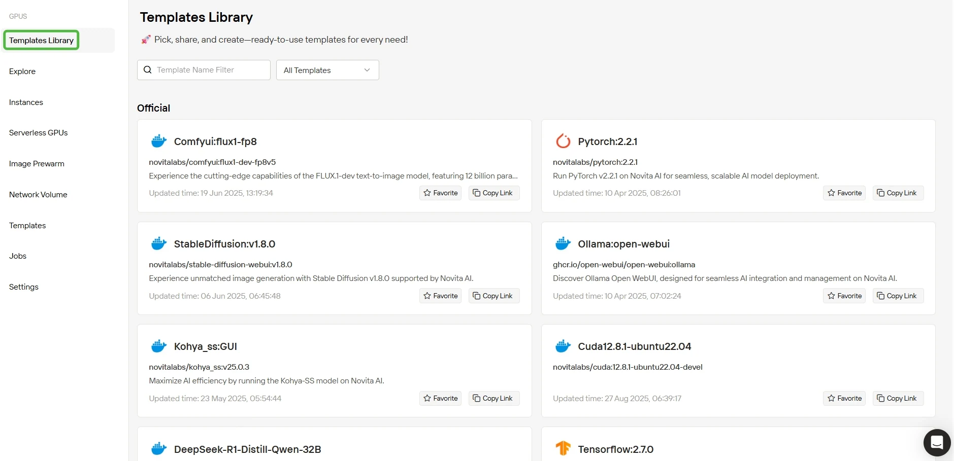Click the Docker icon beside Kohya_ss:GUI
This screenshot has height=461, width=954.
(159, 346)
